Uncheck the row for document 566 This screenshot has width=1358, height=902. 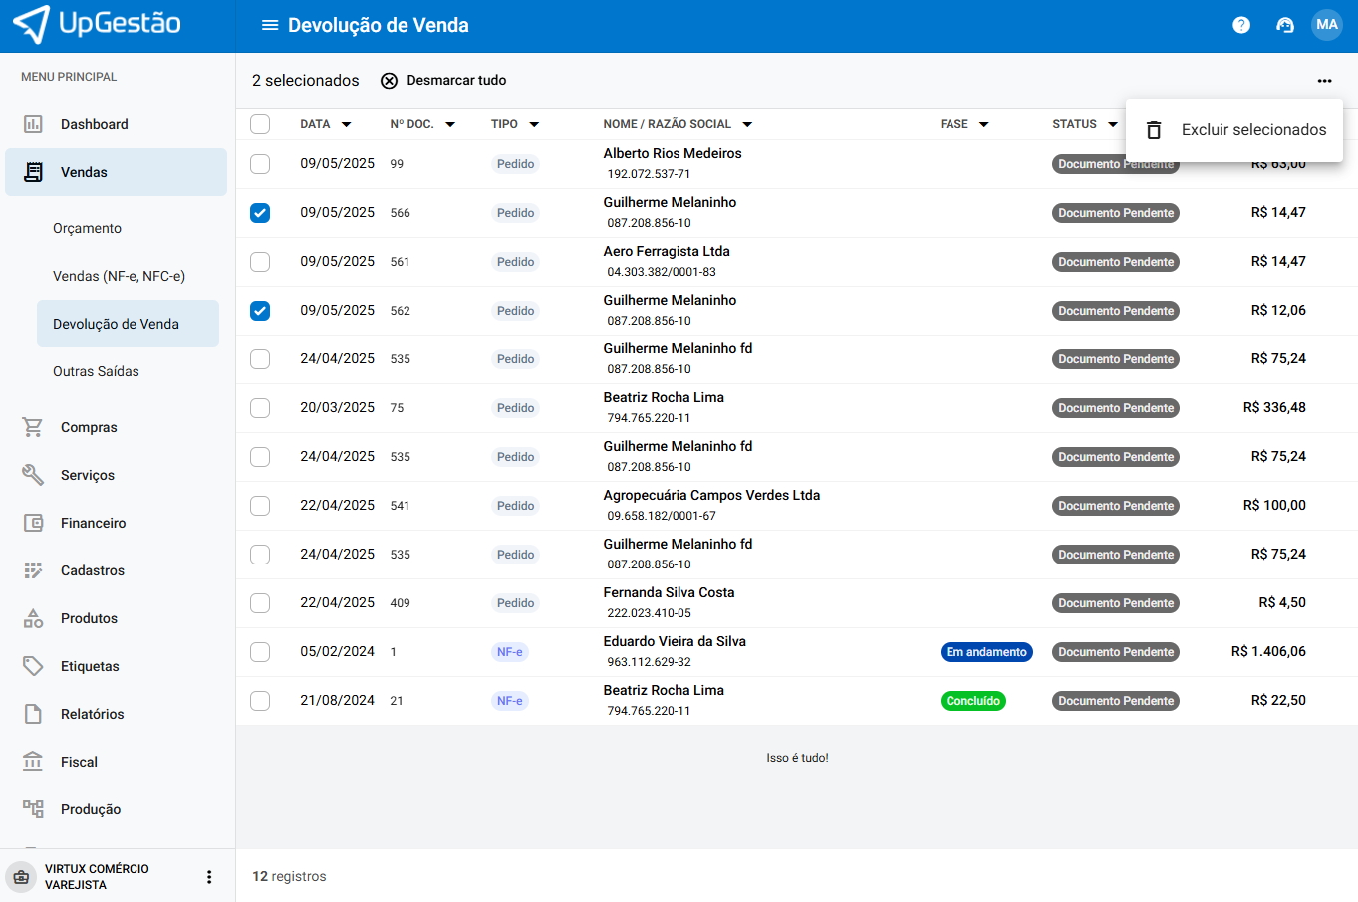coord(260,213)
